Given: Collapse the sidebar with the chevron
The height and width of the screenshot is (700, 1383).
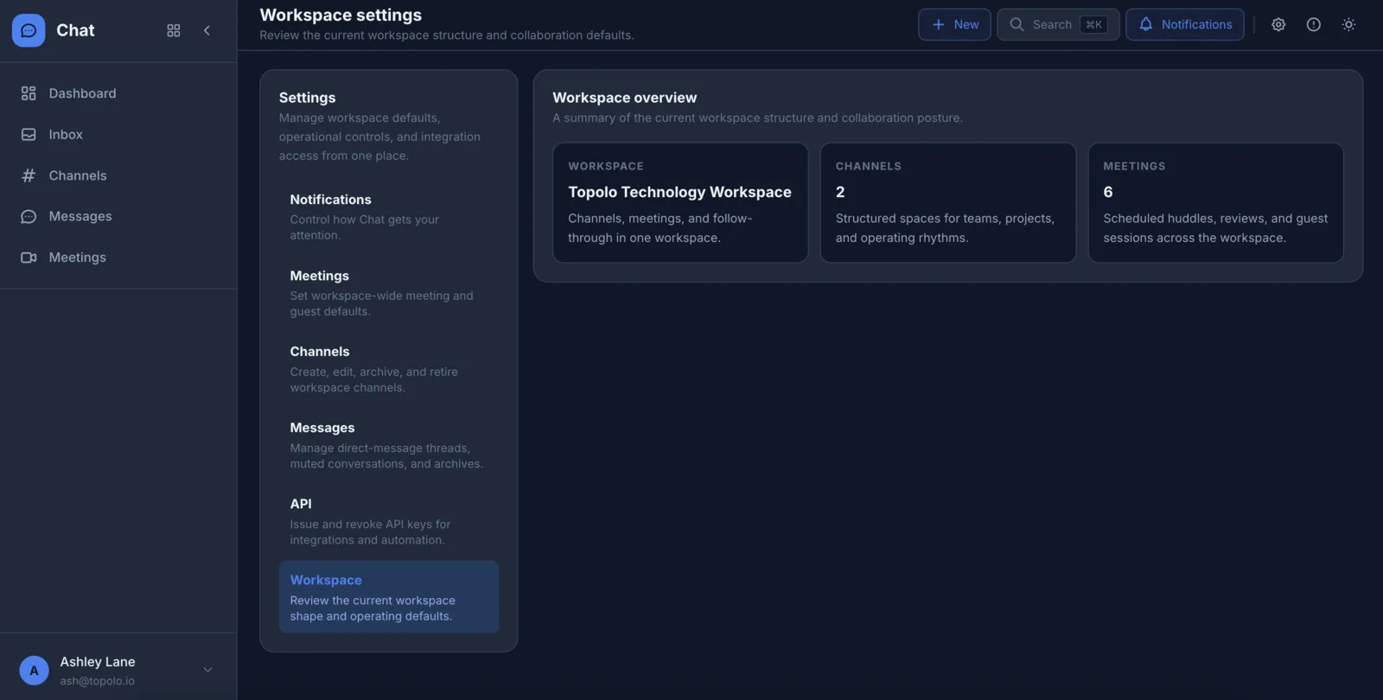Looking at the screenshot, I should (207, 30).
